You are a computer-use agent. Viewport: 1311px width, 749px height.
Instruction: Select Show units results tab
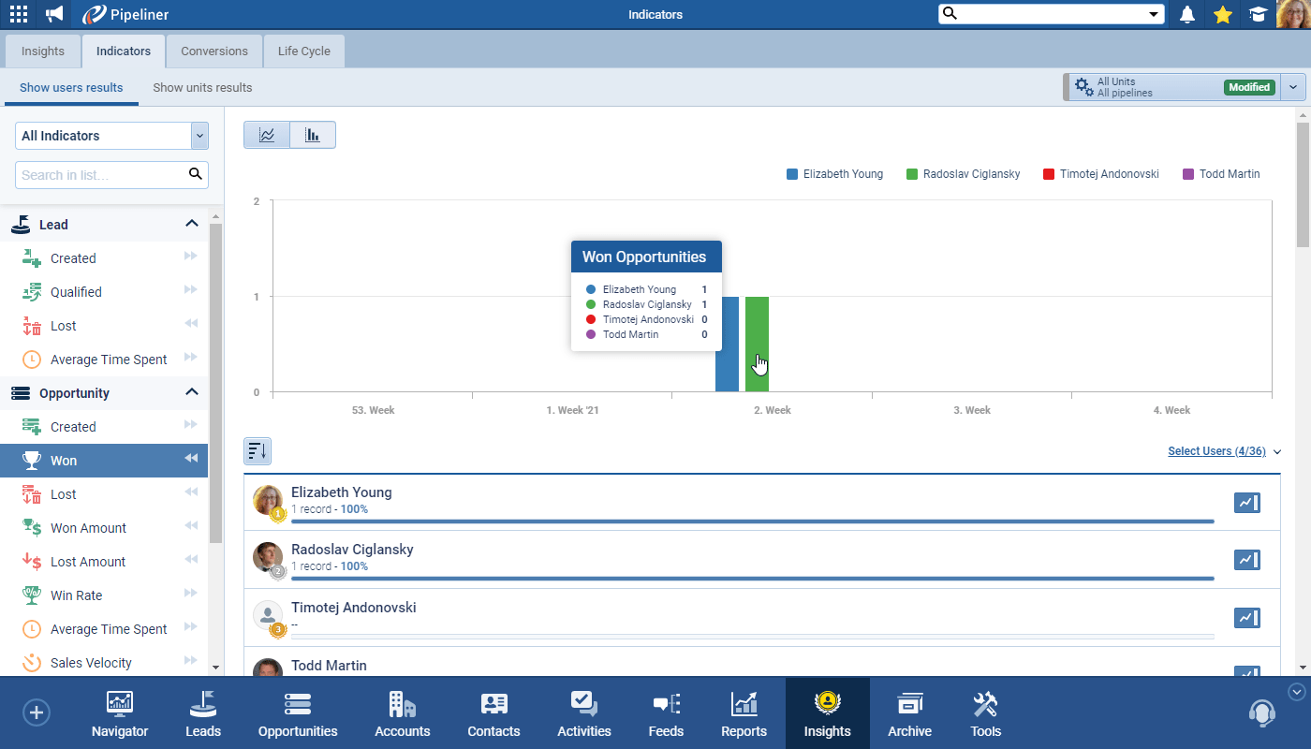[202, 88]
